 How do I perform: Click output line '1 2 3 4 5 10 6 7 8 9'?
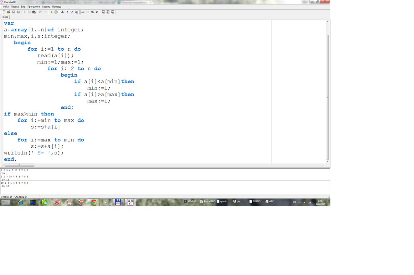[14, 170]
